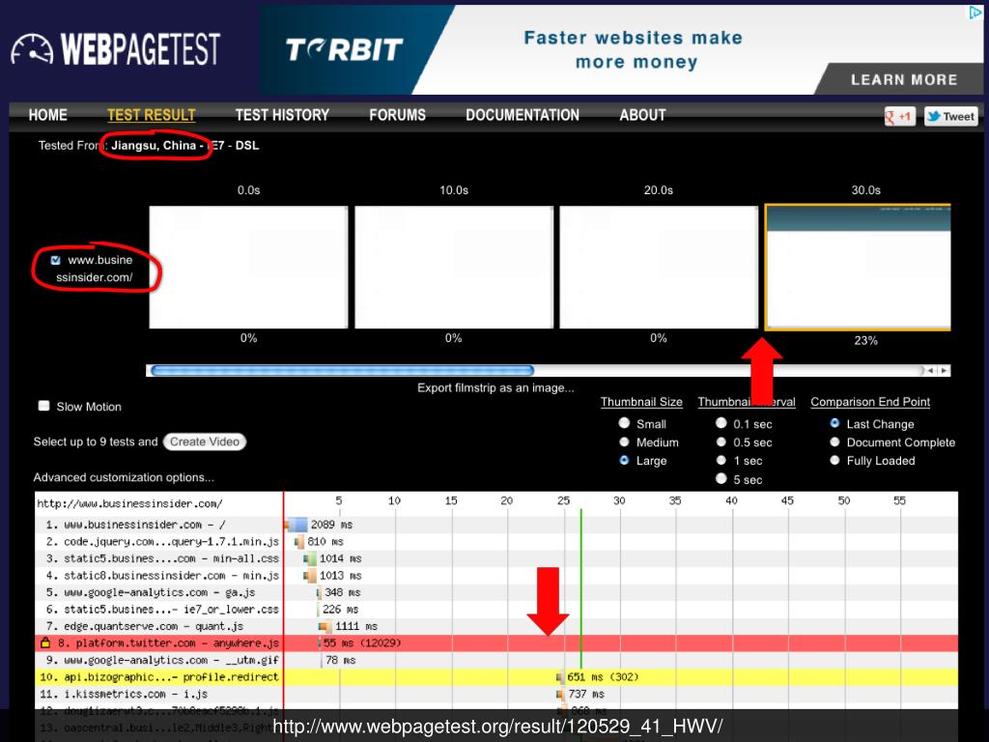Go to FORUMS

(397, 115)
